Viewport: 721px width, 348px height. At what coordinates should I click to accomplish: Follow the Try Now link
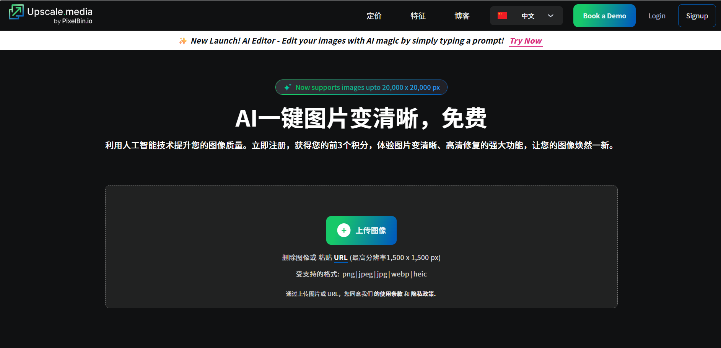pos(526,41)
